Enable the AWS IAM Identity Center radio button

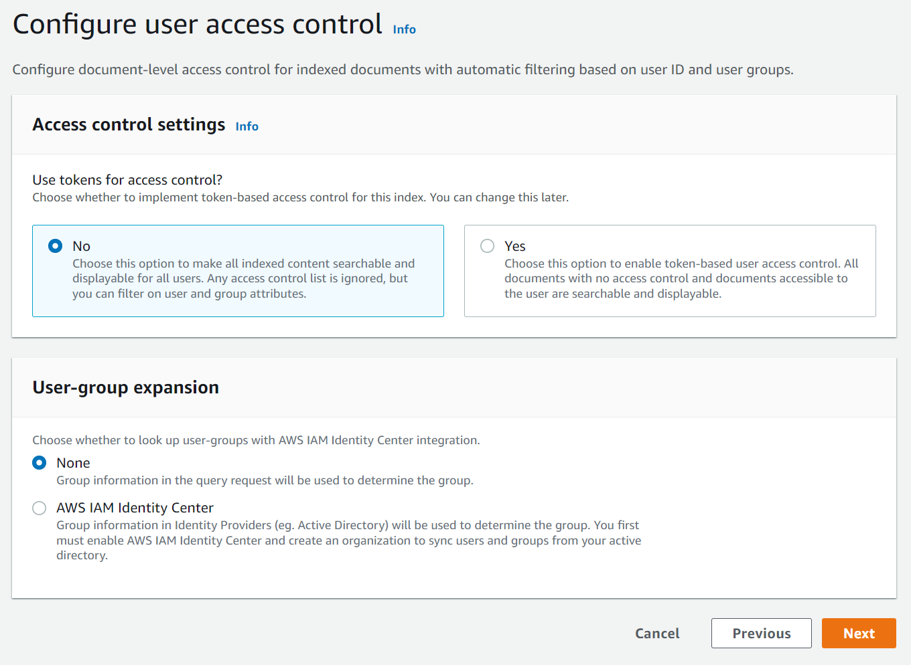(40, 508)
